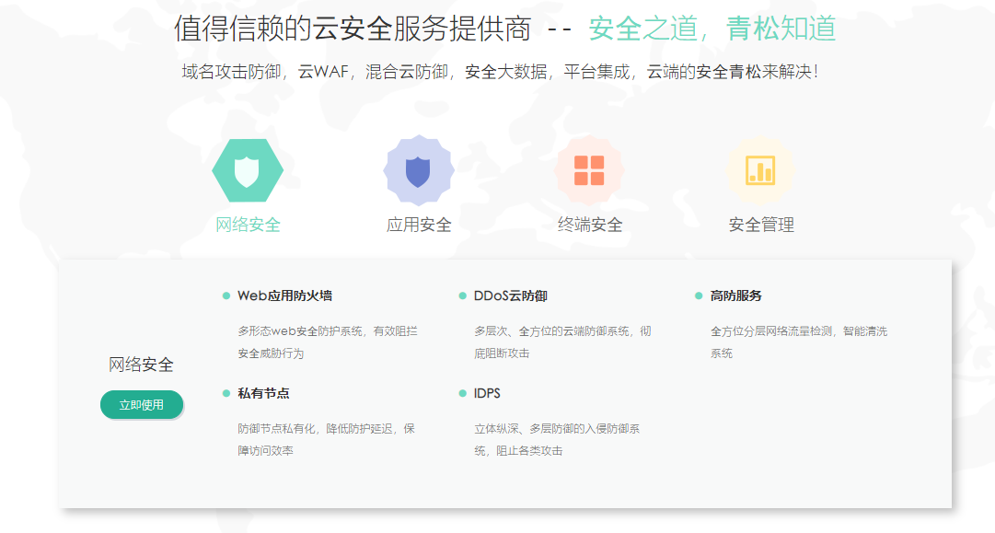
Task: Switch to the 终端安全 tab label
Action: pyautogui.click(x=590, y=225)
